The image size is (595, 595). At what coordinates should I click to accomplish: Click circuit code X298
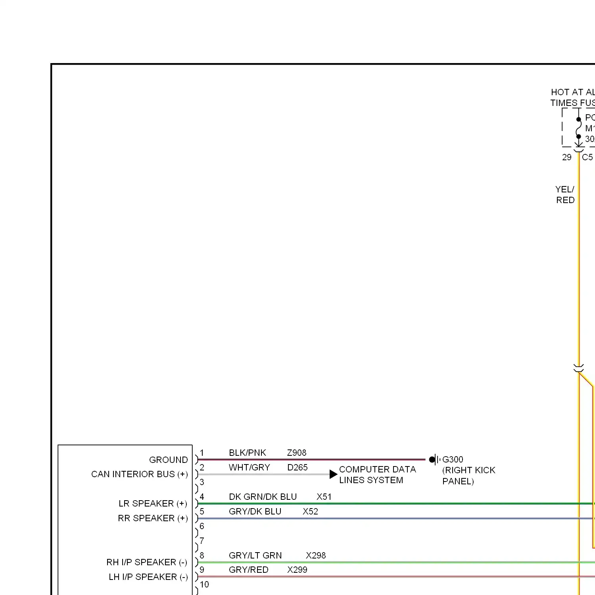point(316,555)
